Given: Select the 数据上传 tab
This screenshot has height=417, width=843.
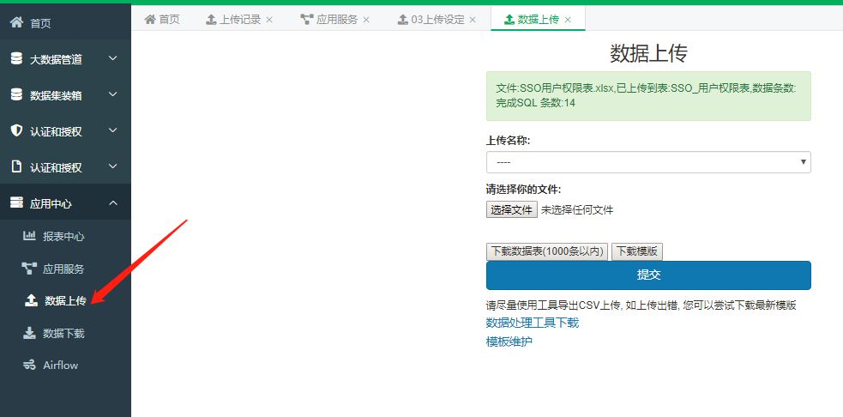Looking at the screenshot, I should point(538,20).
